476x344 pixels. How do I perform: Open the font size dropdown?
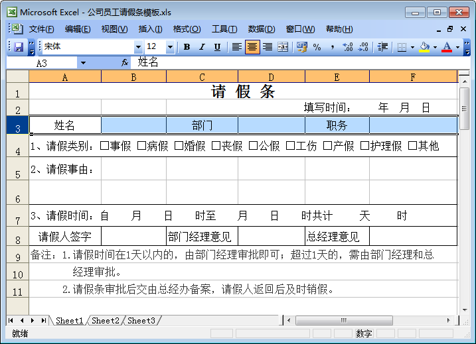[171, 47]
